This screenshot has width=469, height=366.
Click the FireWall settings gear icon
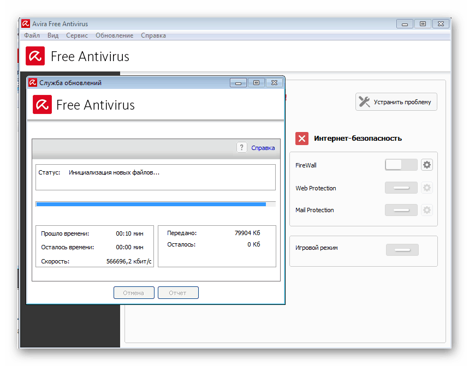(427, 165)
